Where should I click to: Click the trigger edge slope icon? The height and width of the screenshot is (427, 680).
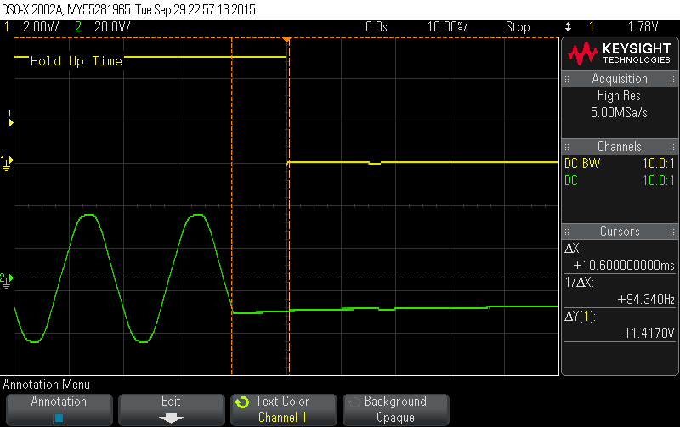coord(568,27)
